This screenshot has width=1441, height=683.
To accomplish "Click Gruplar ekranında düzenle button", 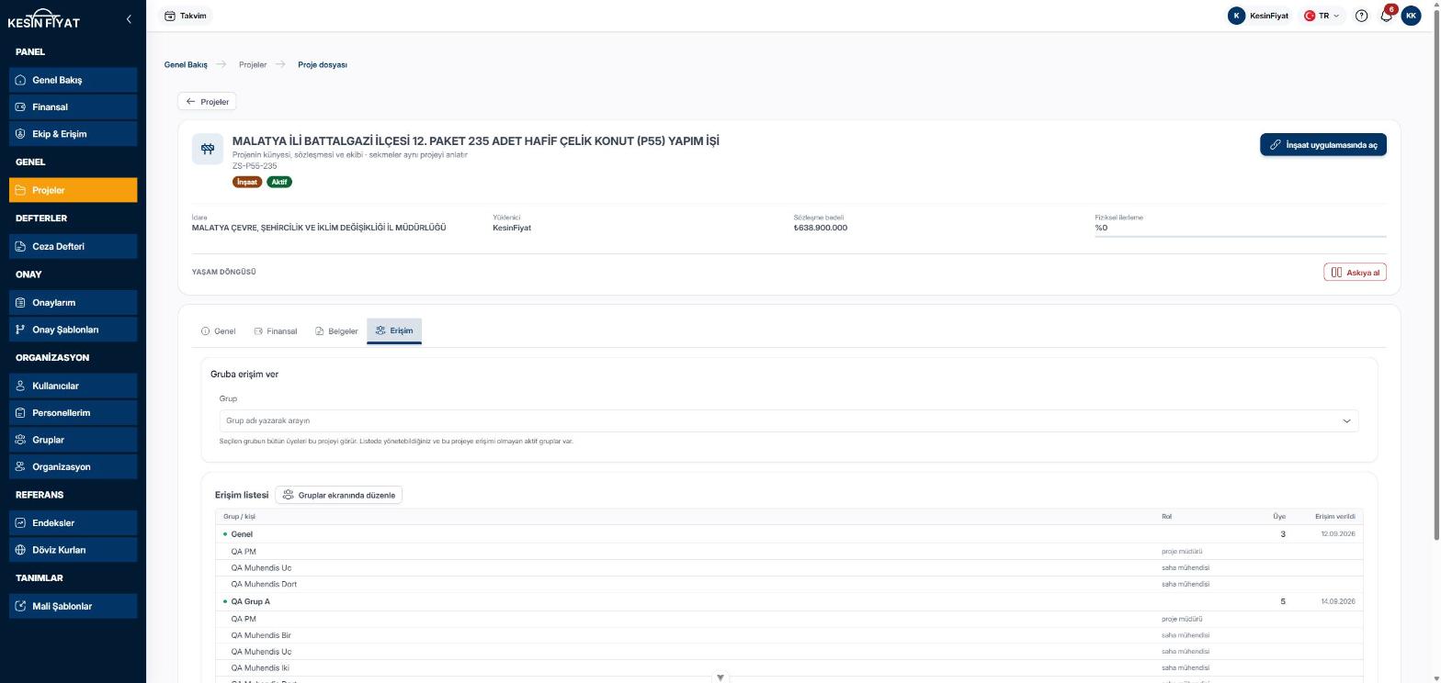I will tap(338, 495).
